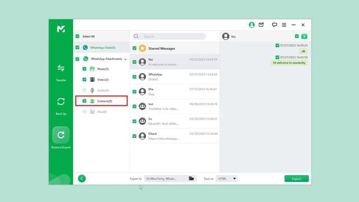This screenshot has height=202, width=359.
Task: Browse export folder with the folder icon
Action: [x=191, y=178]
